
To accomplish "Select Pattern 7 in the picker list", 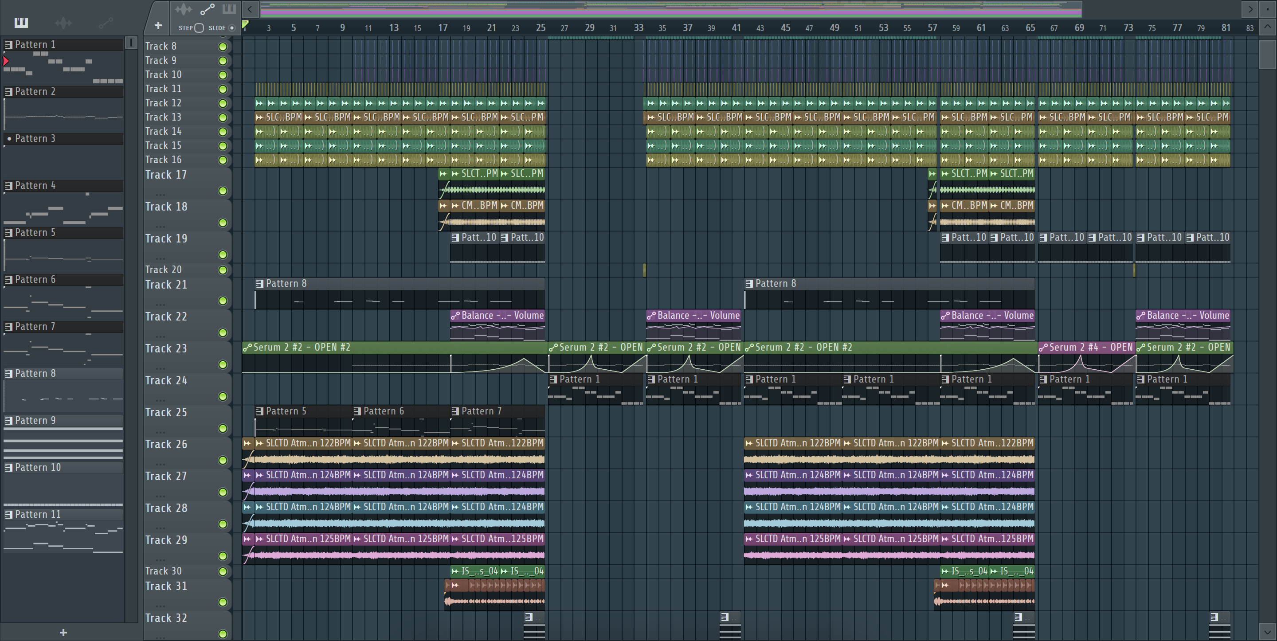I will (63, 327).
